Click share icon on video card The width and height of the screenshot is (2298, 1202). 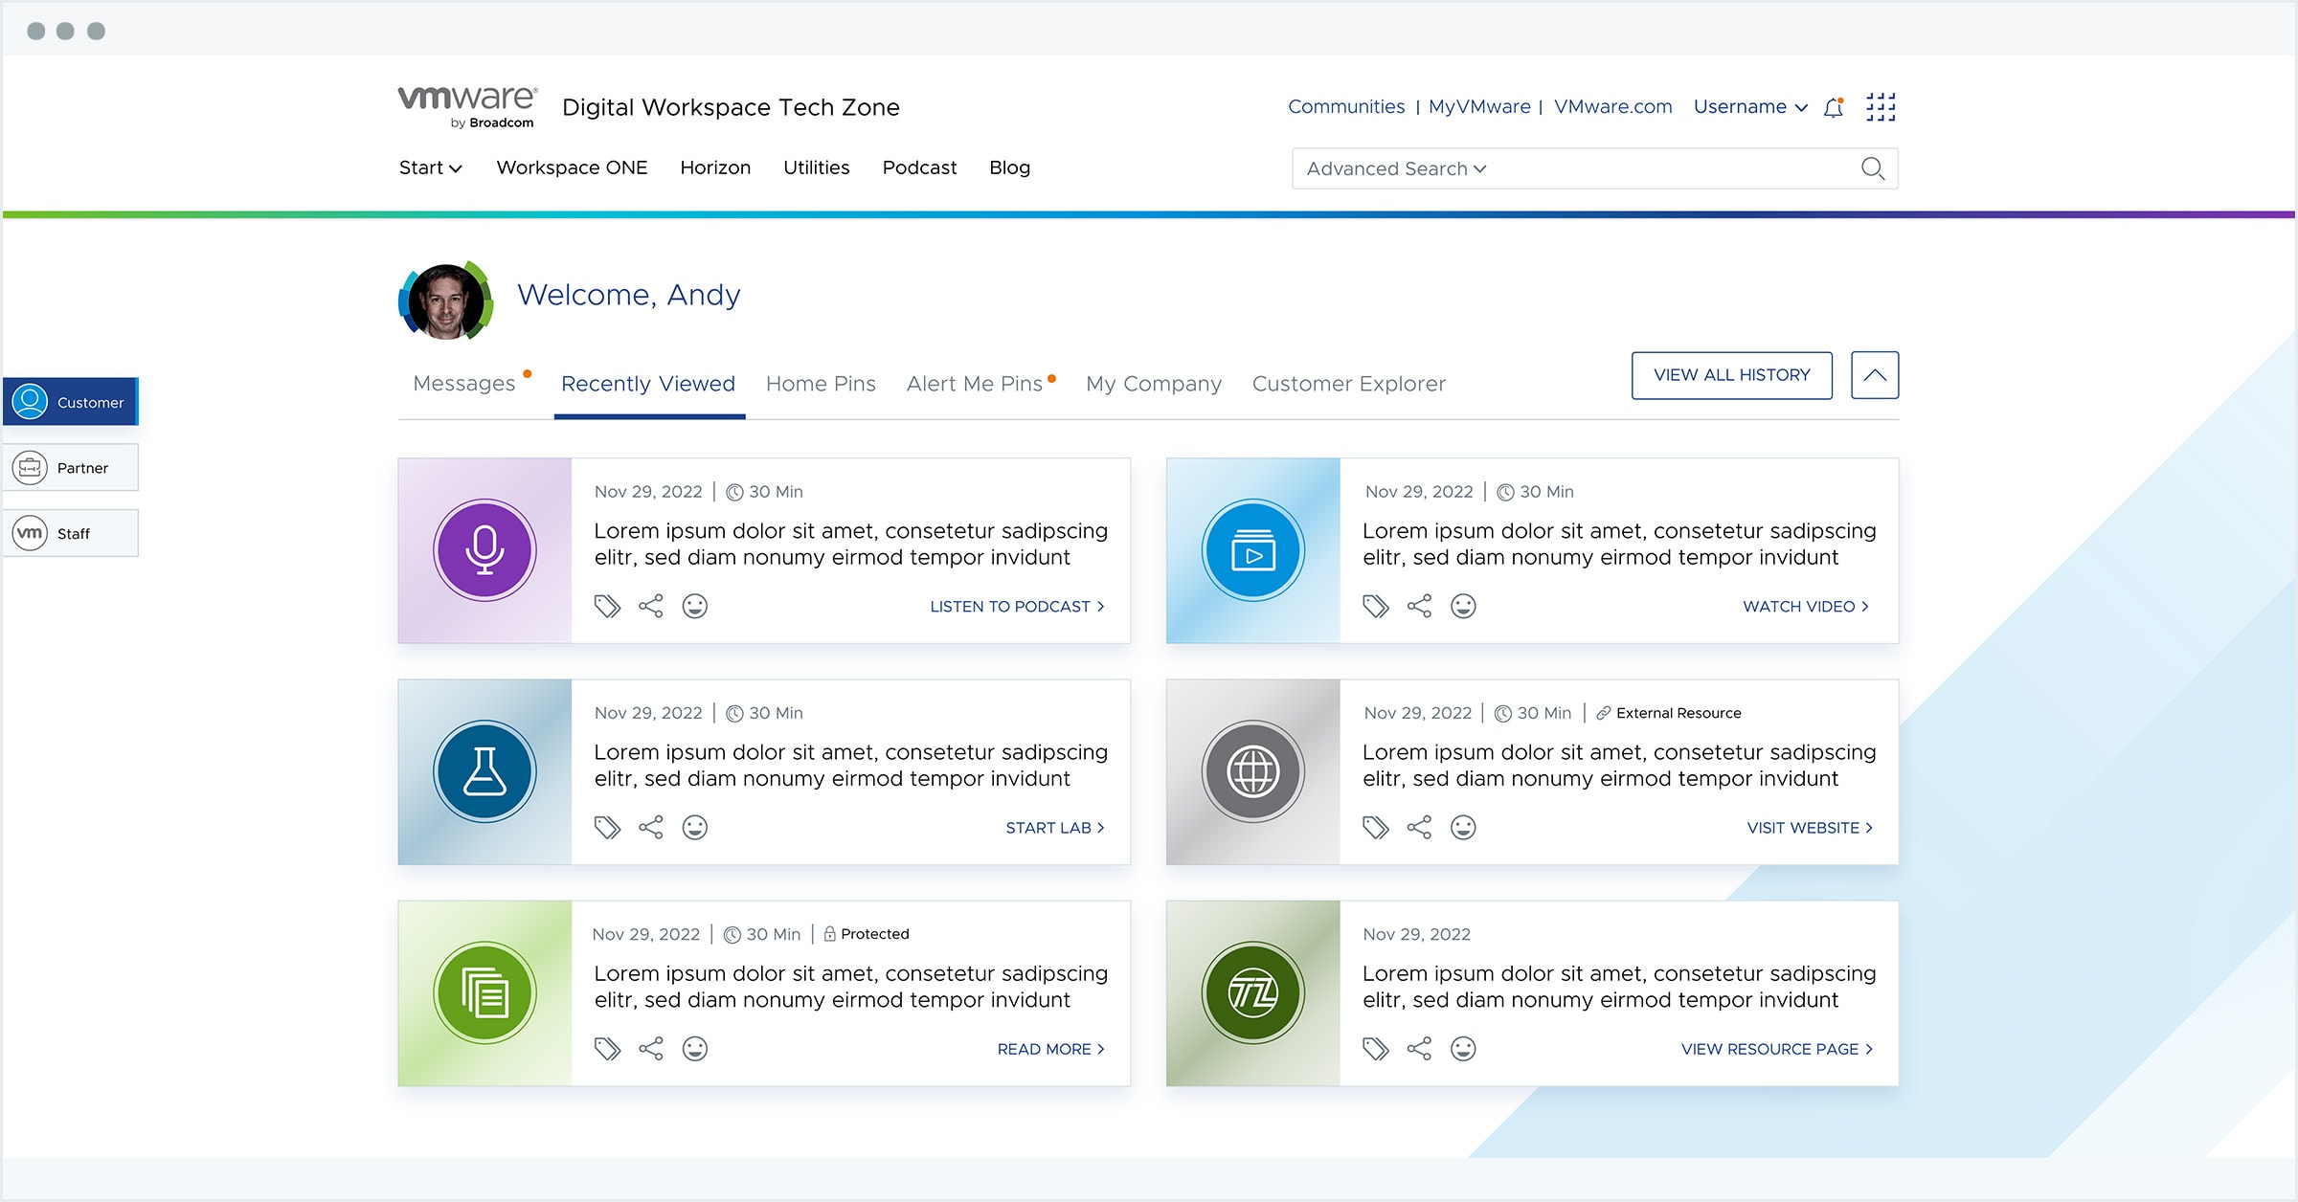(x=1419, y=607)
